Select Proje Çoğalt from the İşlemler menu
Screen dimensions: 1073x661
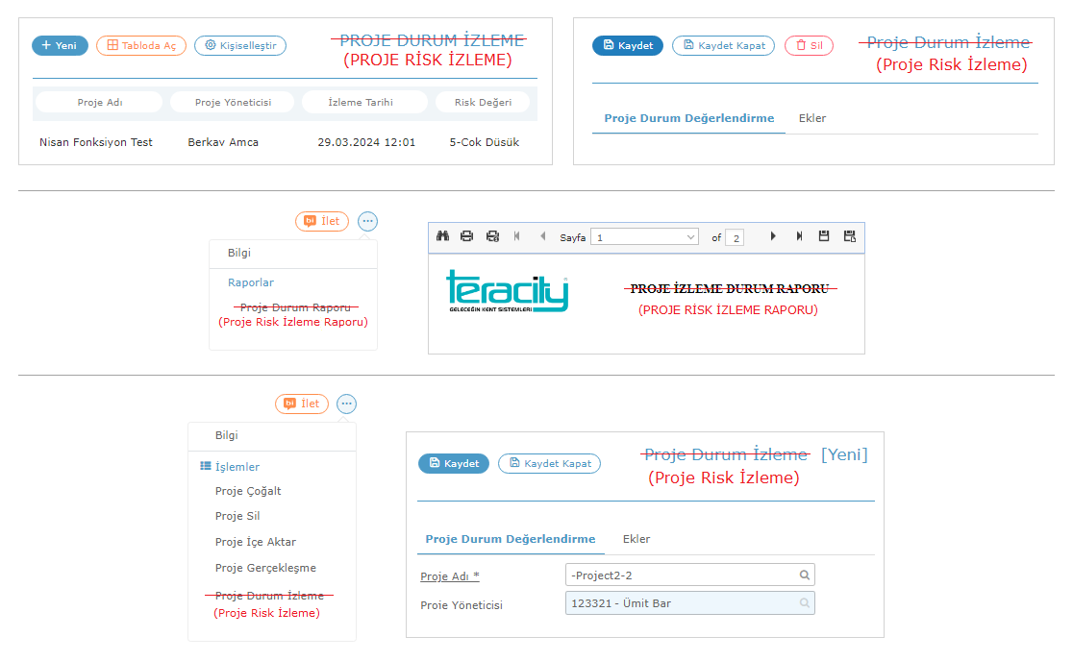click(x=248, y=491)
